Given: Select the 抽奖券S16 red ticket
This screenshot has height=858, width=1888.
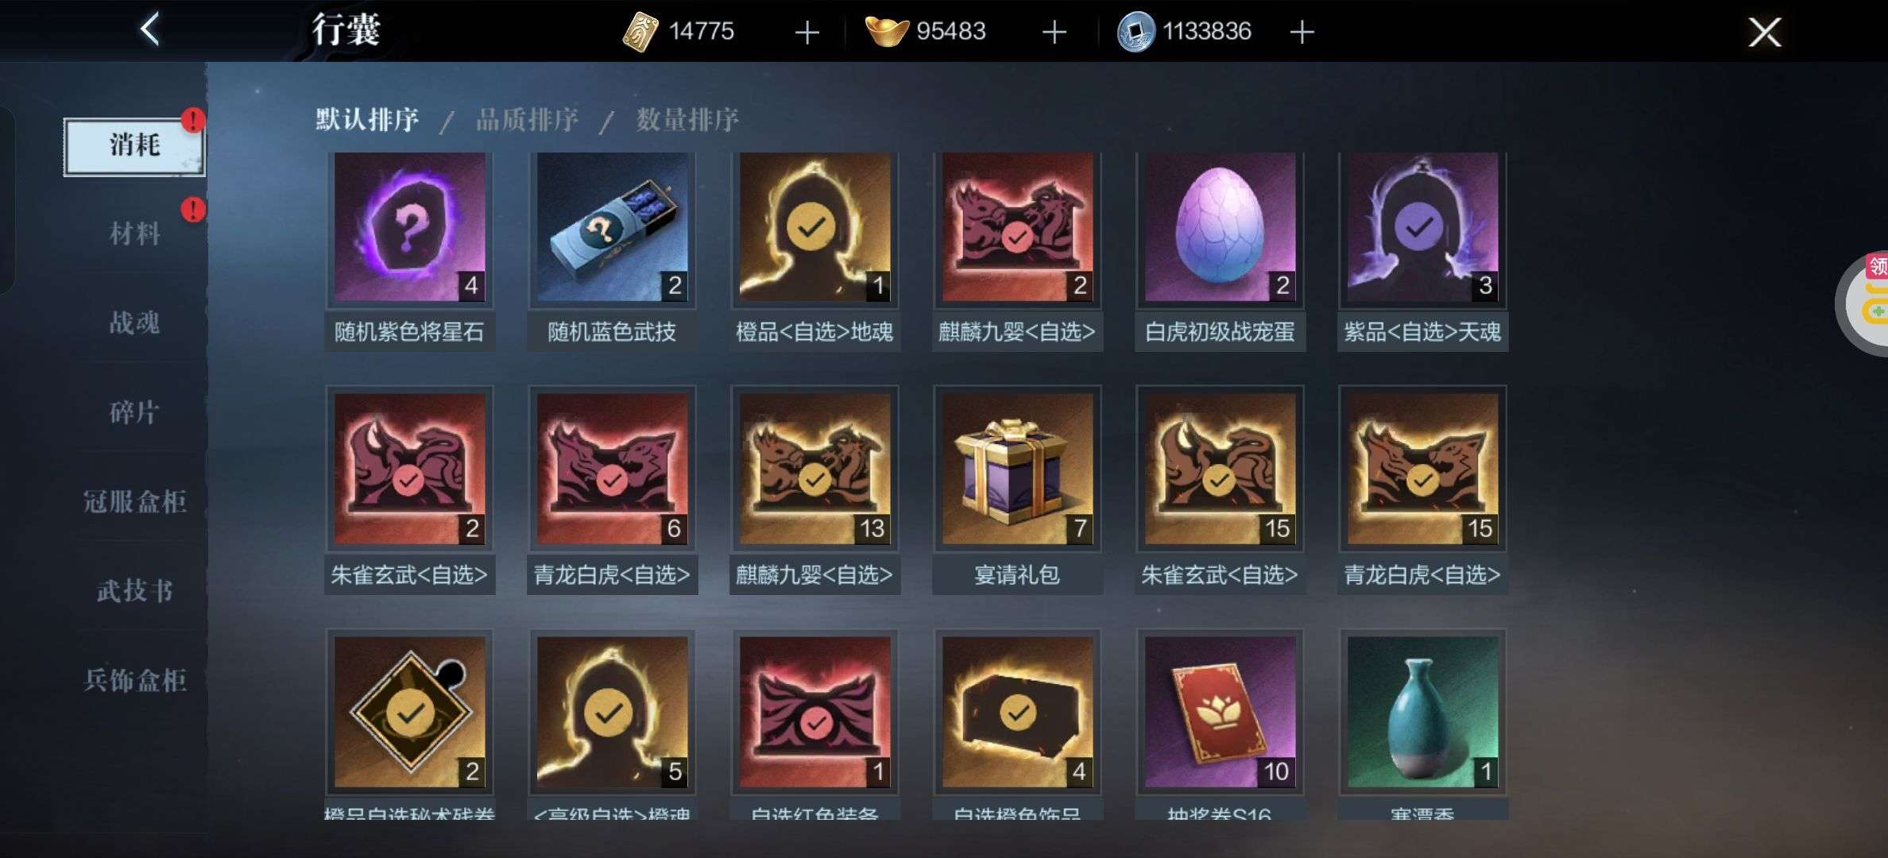Looking at the screenshot, I should pos(1220,713).
